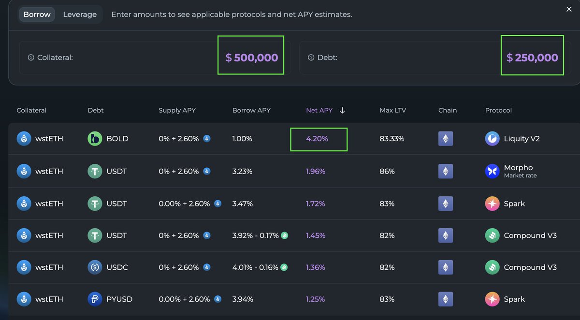Click wstETH icon in Liquity V2 row
This screenshot has height=320, width=580.
click(24, 139)
